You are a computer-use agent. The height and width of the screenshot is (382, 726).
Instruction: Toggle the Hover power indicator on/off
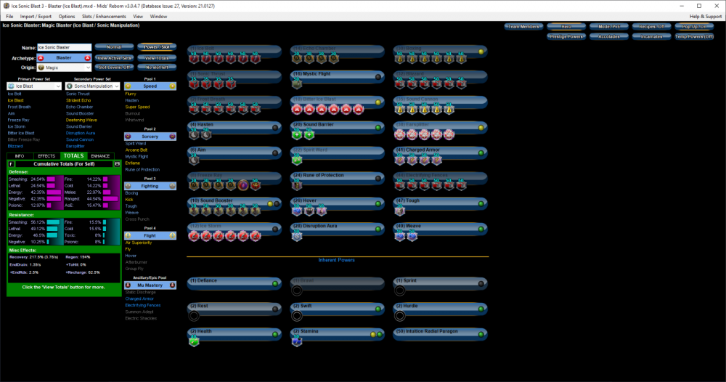[x=378, y=201]
